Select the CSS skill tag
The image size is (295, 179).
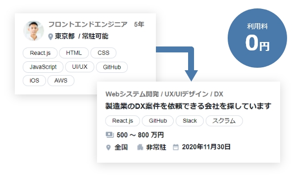(x=103, y=53)
